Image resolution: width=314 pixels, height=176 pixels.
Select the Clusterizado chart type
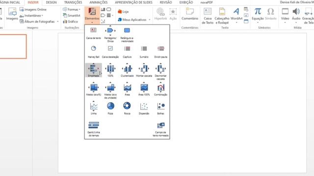[x=127, y=70]
